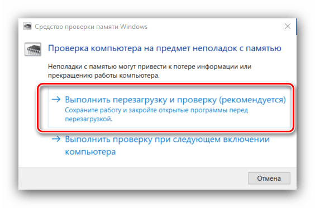The height and width of the screenshot is (208, 315).
Task: Click the Отмена button
Action: 269,178
